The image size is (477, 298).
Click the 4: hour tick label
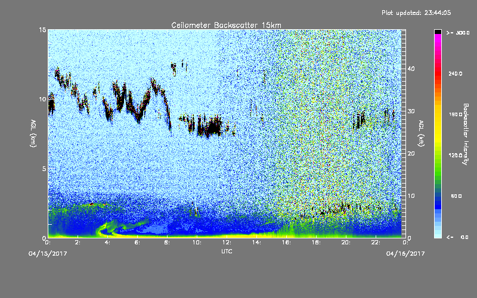pyautogui.click(x=107, y=243)
